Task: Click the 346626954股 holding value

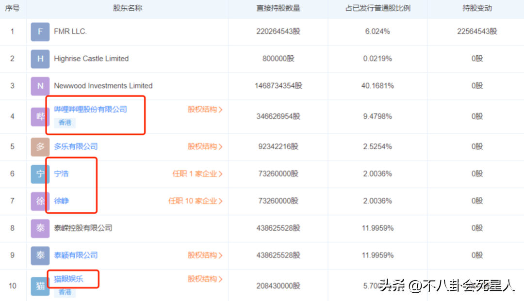Action: pos(278,116)
